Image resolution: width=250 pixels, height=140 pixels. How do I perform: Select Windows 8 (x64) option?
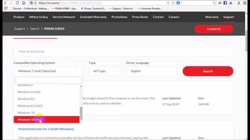(x=46, y=92)
